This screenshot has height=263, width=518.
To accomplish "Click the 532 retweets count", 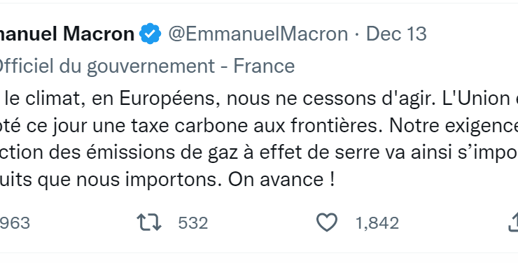I will click(x=193, y=223).
